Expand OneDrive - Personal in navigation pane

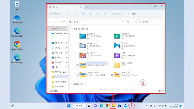point(49,34)
